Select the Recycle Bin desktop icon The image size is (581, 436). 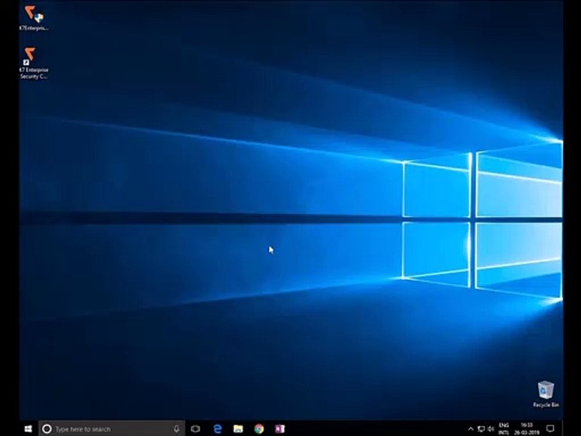545,394
